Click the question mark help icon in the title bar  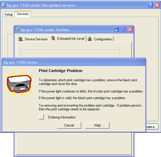pyautogui.click(x=150, y=5)
